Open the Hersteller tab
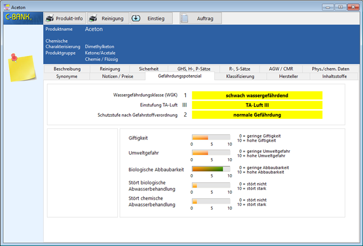Viewport: 363px width, 246px height. [x=288, y=77]
